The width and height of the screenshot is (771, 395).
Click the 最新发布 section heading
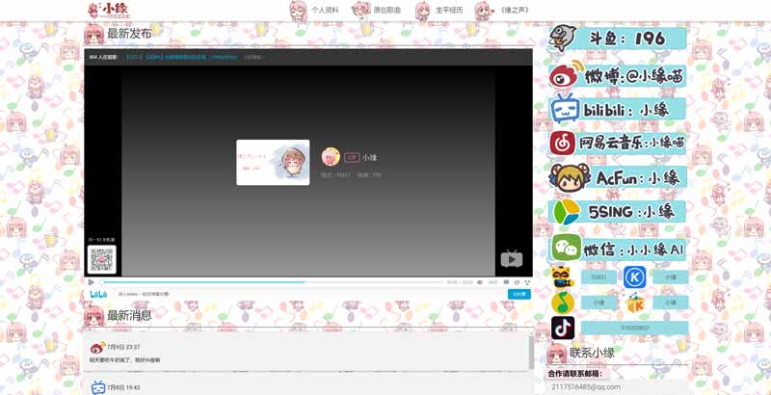129,34
